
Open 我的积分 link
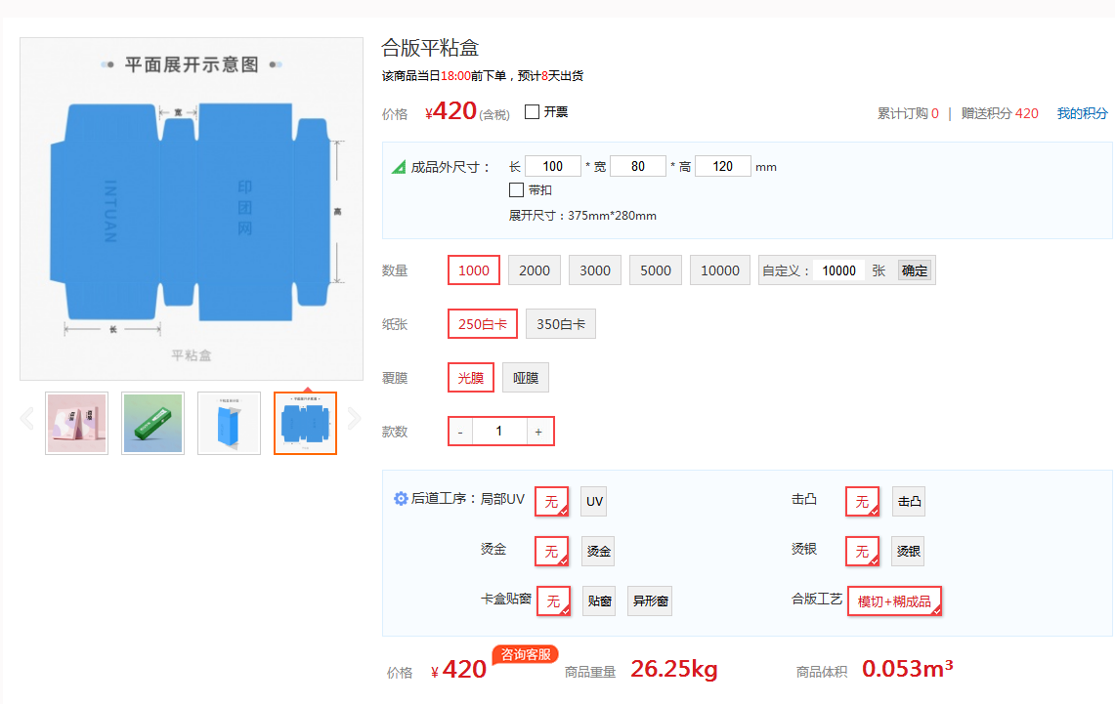click(1082, 113)
